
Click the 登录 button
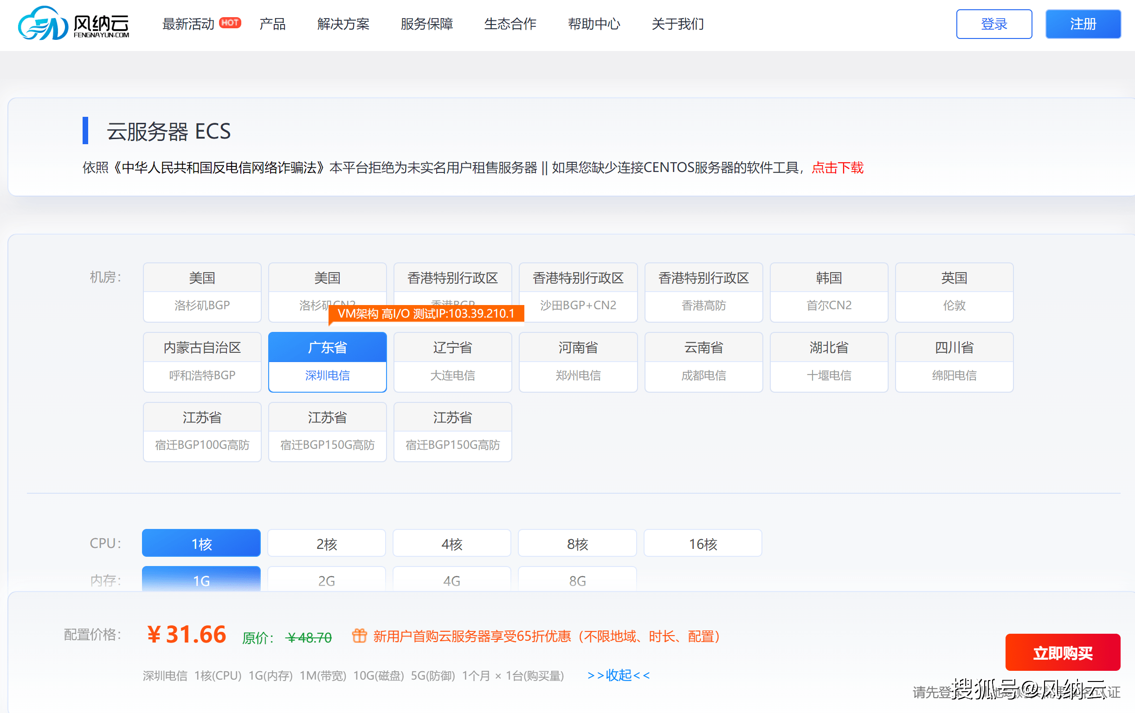coord(994,24)
